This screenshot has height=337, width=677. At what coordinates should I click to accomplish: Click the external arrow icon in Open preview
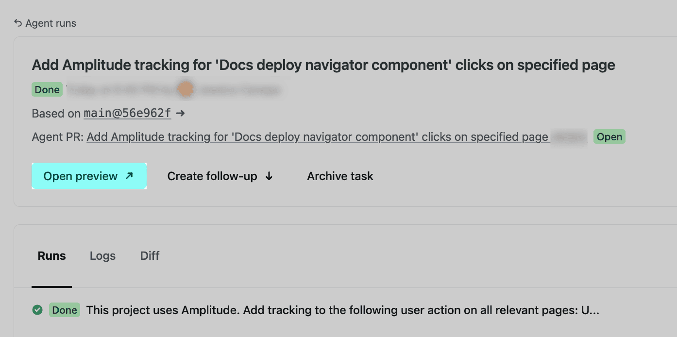pyautogui.click(x=129, y=176)
